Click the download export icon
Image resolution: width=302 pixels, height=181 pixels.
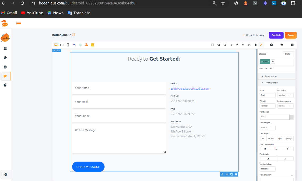237,45
